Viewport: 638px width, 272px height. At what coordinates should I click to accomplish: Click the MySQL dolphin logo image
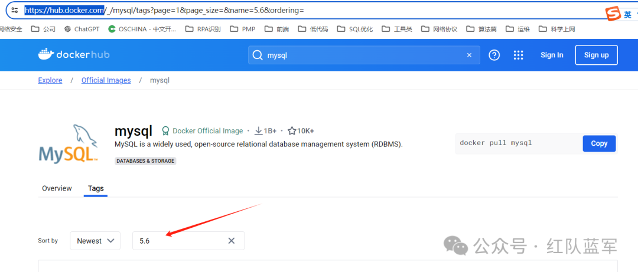[x=69, y=144]
